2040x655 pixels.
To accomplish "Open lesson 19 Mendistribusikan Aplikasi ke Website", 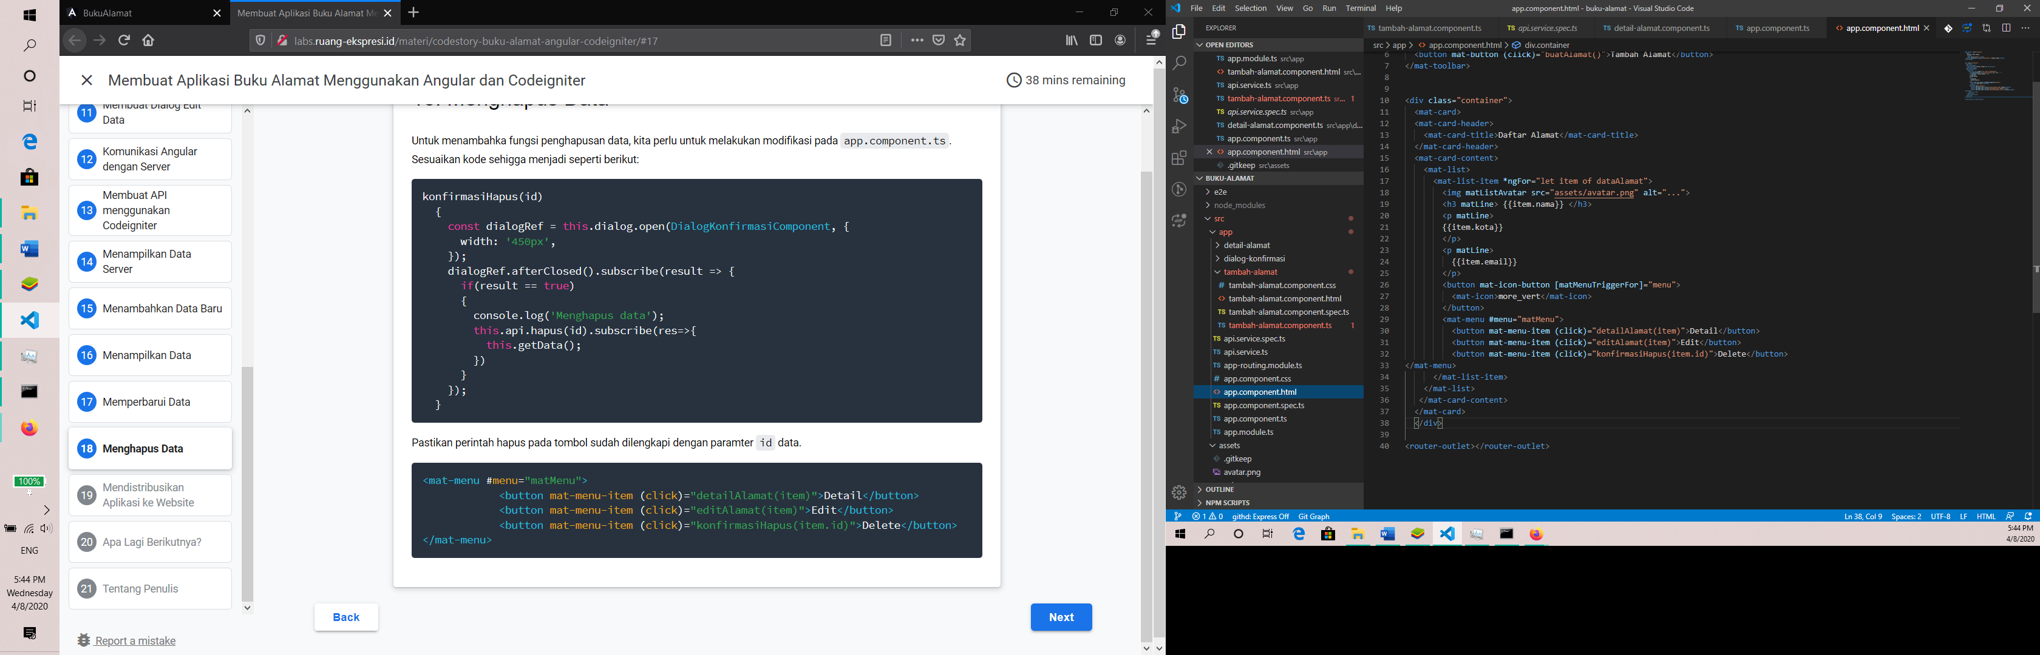I will click(151, 495).
